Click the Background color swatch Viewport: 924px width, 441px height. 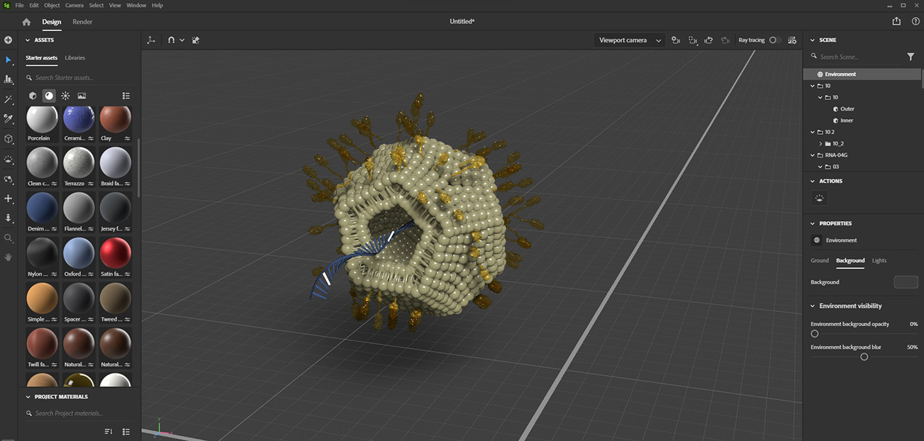(906, 282)
